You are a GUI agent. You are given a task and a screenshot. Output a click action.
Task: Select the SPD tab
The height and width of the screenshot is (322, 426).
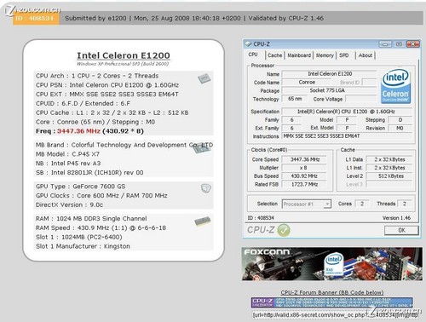pyautogui.click(x=344, y=55)
